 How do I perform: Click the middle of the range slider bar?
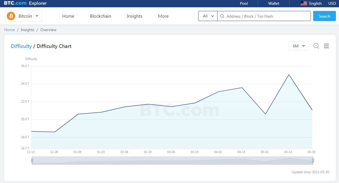pyautogui.click(x=172, y=161)
